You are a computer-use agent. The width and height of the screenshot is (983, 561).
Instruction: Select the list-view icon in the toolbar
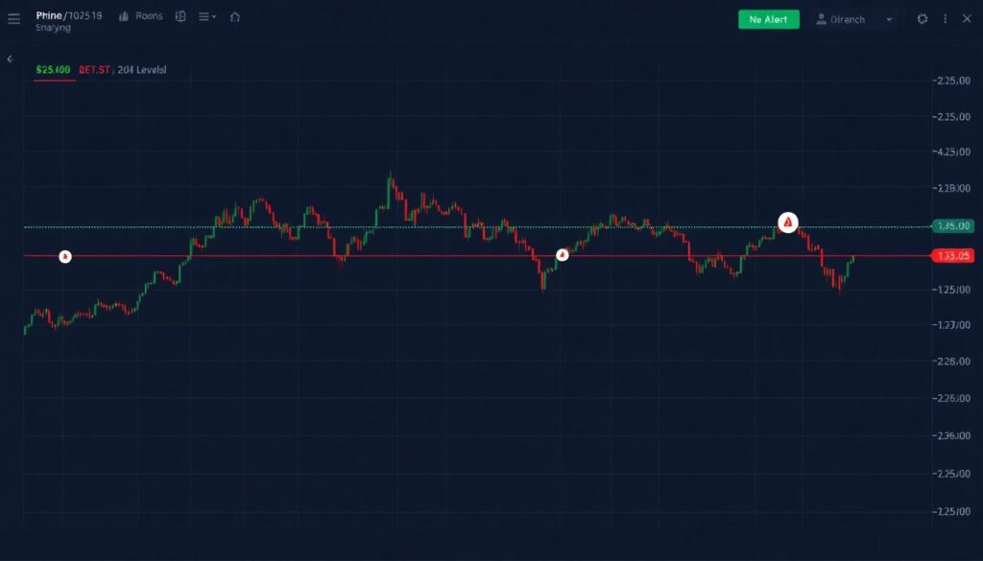(x=204, y=16)
